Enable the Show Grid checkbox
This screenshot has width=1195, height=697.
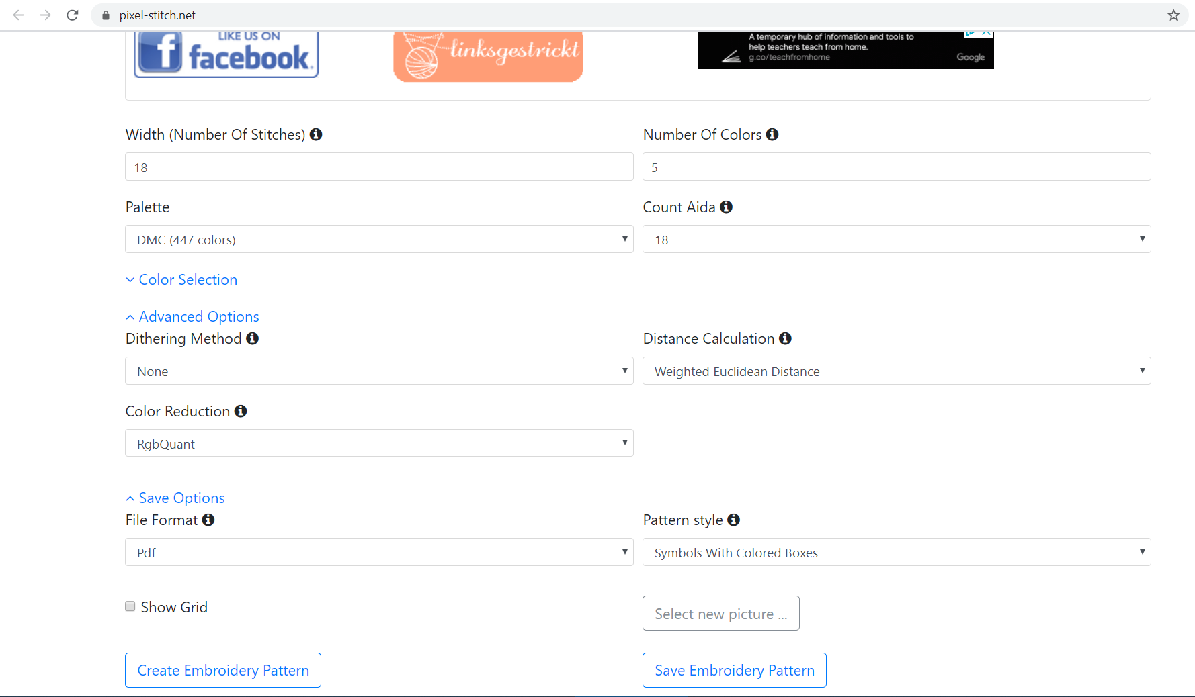(130, 606)
